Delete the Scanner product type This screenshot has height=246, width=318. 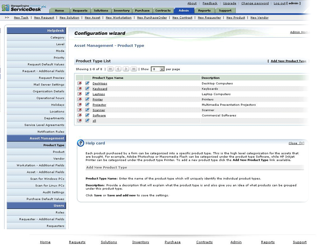coord(79,110)
